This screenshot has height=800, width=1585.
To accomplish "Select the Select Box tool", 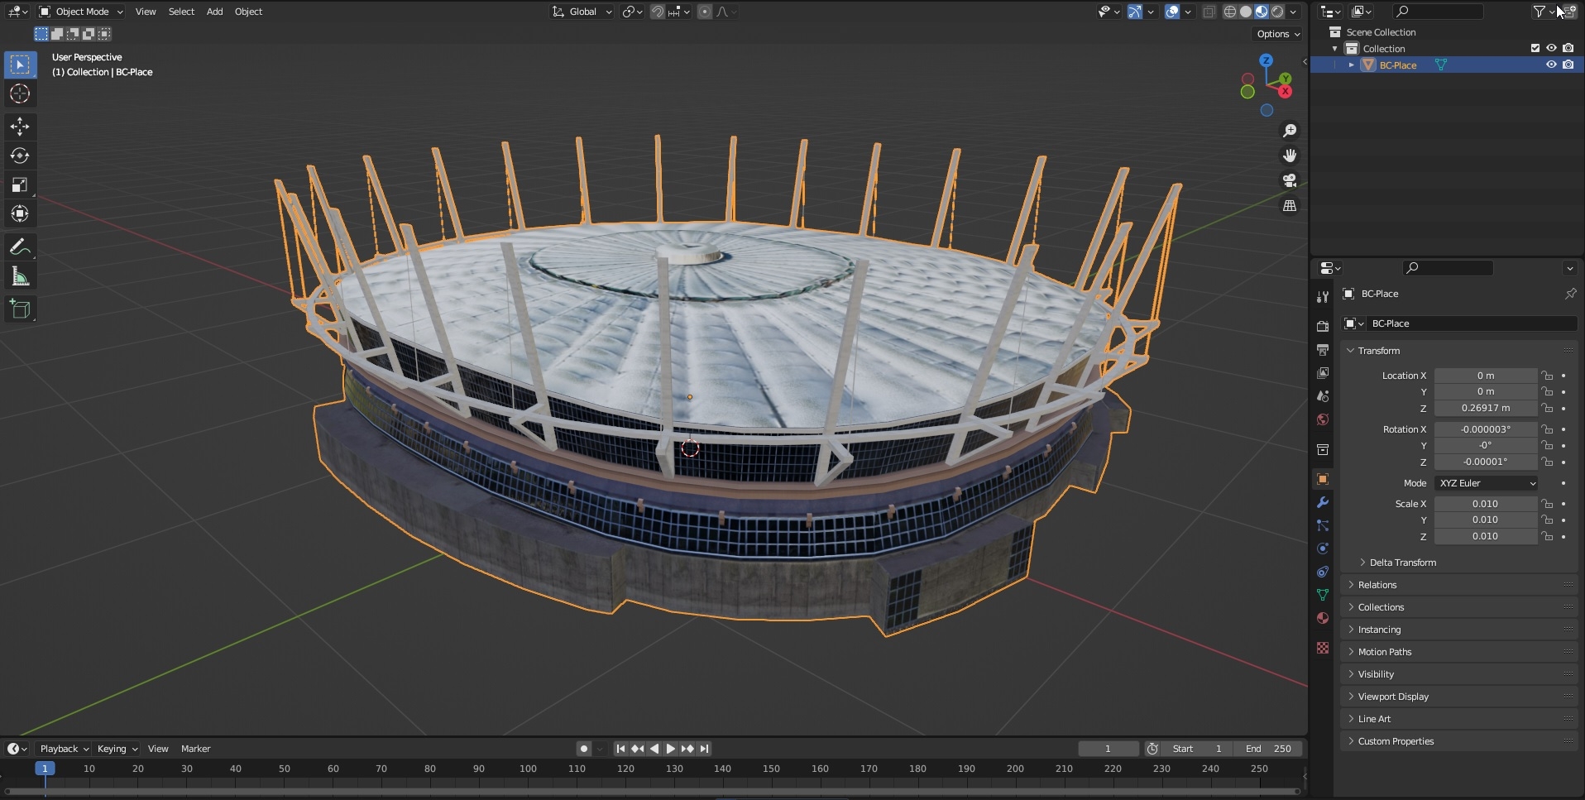I will [x=20, y=65].
